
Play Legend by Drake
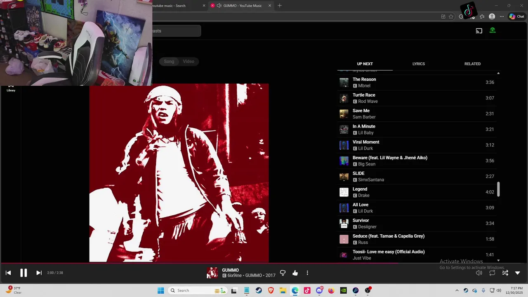[417, 192]
